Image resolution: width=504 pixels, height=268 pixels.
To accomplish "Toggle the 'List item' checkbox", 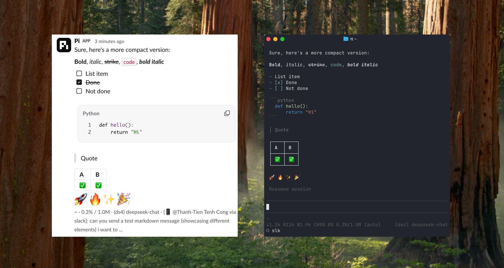I will [79, 73].
